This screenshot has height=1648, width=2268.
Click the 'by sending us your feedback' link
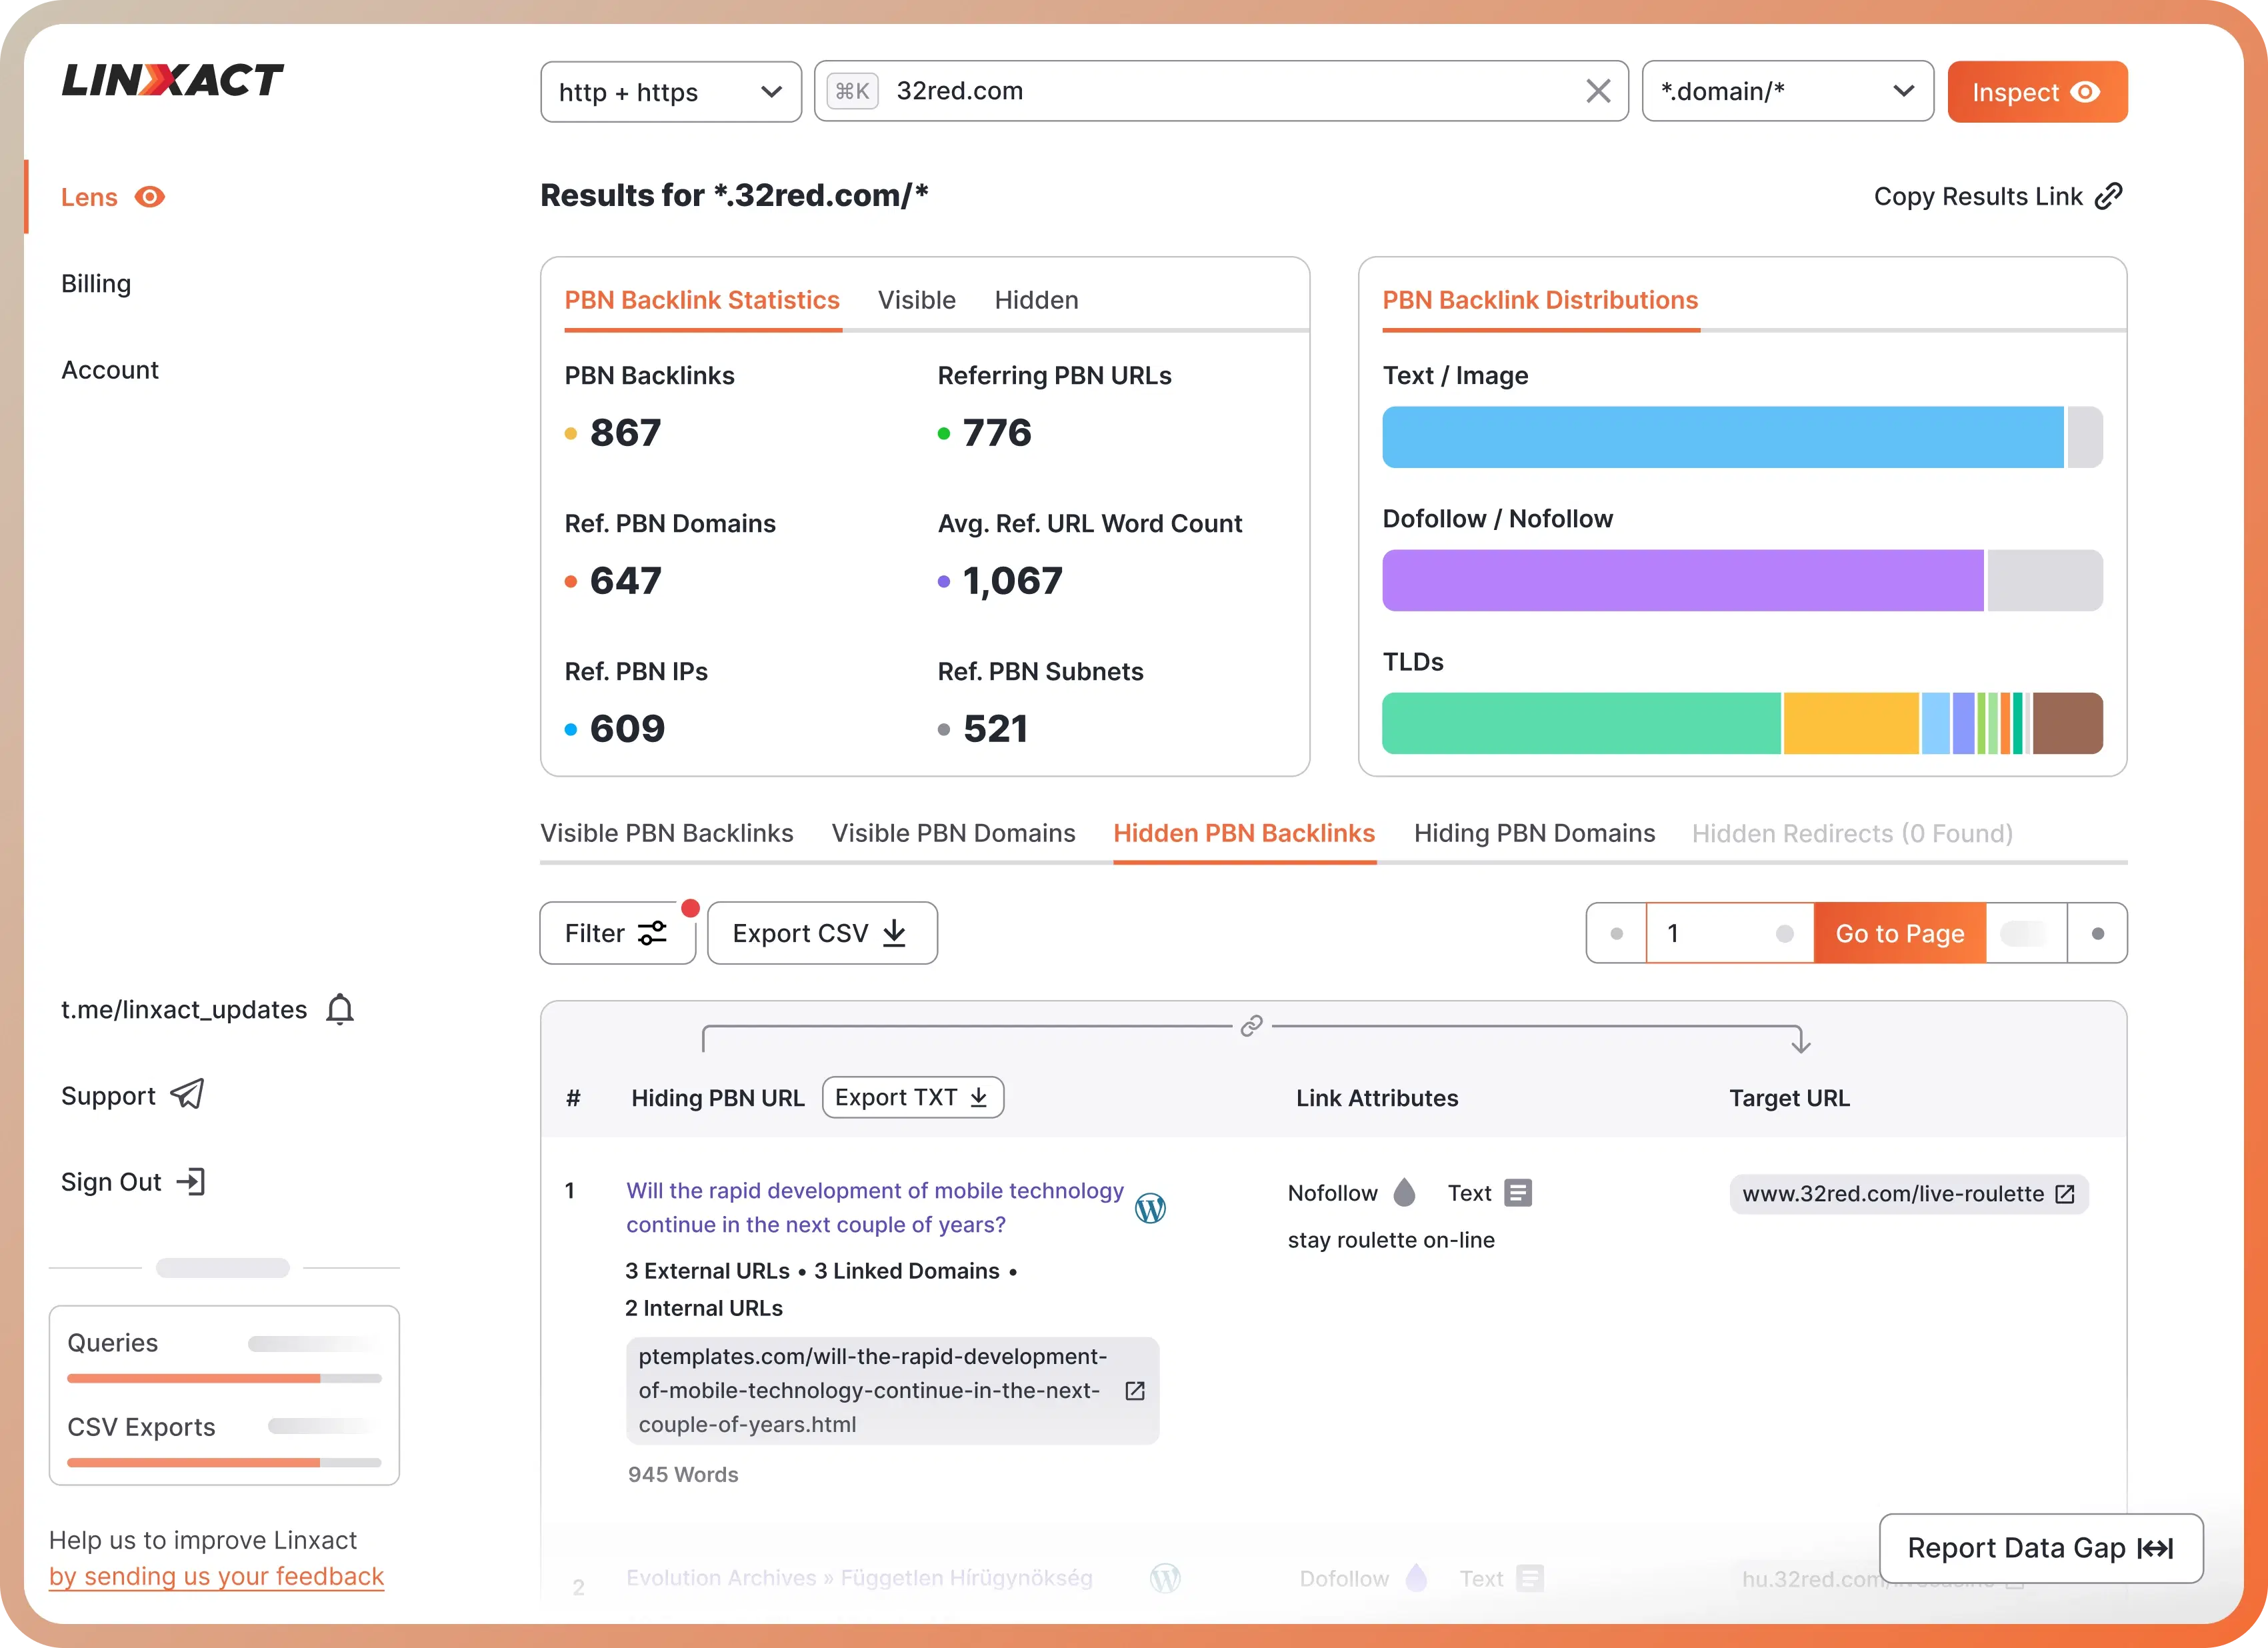coord(216,1576)
